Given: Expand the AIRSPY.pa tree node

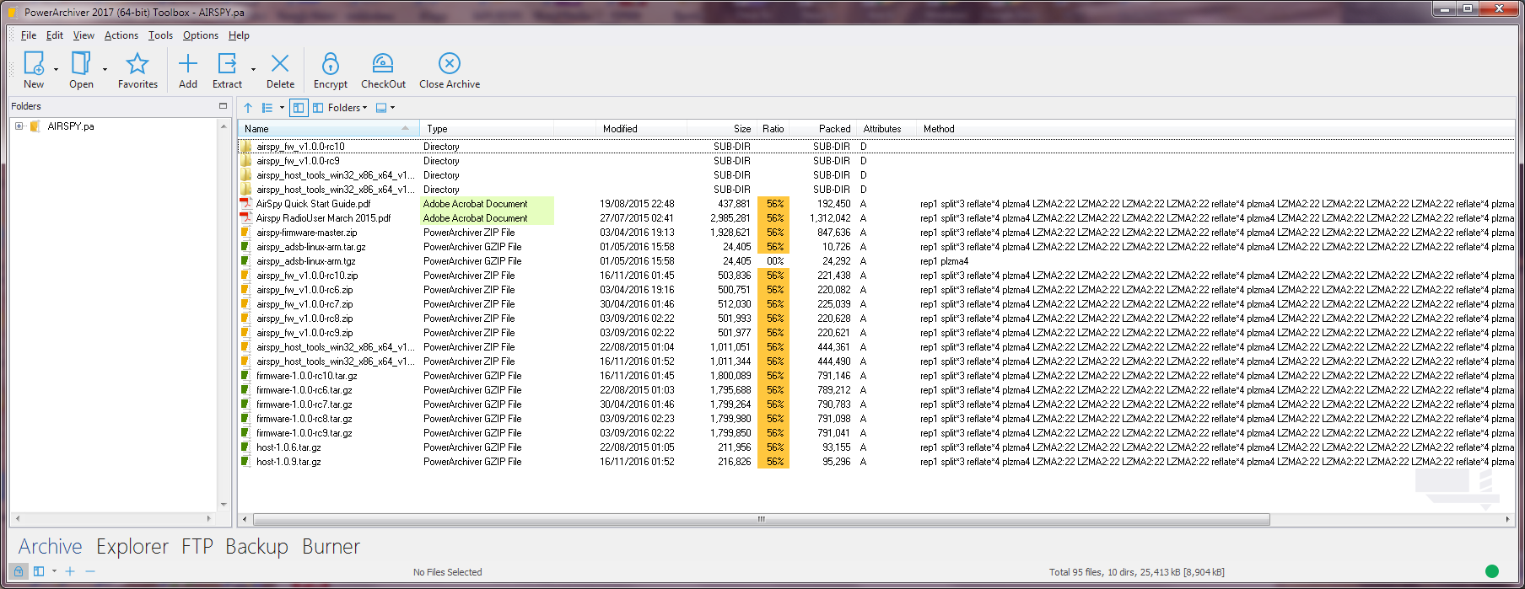Looking at the screenshot, I should (x=19, y=126).
